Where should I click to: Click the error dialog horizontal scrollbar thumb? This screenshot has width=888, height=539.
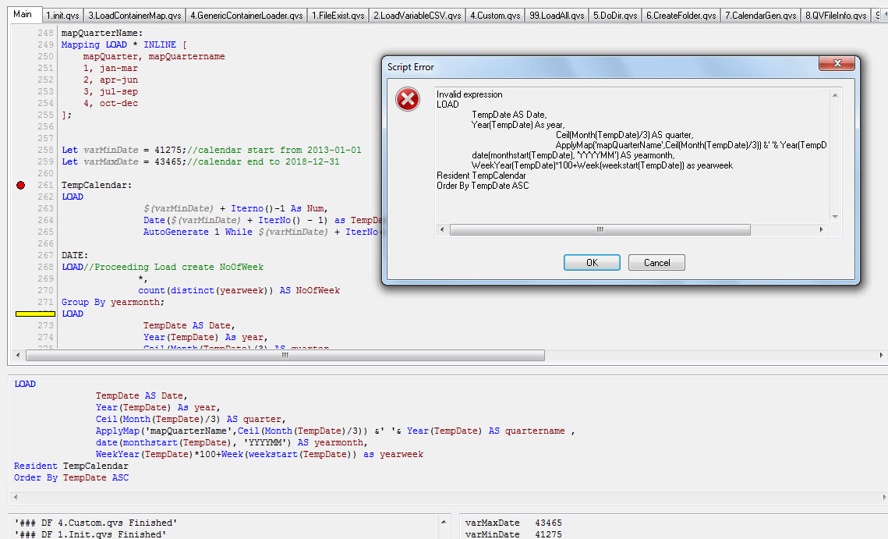[600, 229]
